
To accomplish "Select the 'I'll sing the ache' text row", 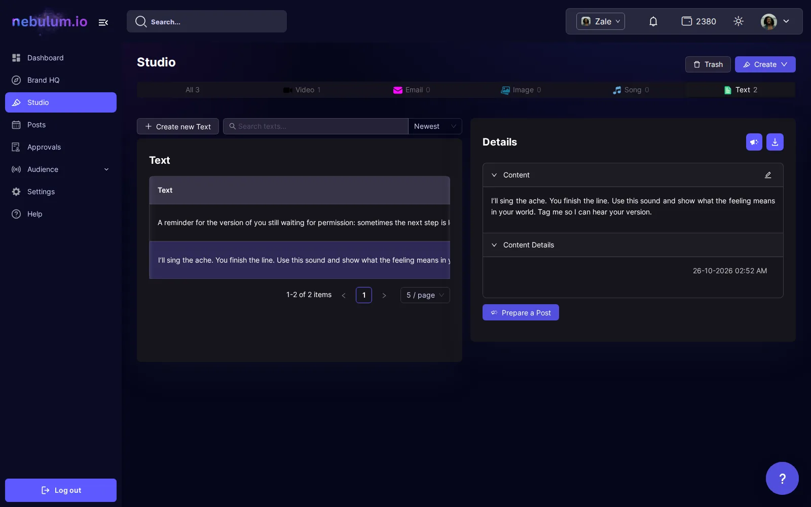I will tap(300, 260).
